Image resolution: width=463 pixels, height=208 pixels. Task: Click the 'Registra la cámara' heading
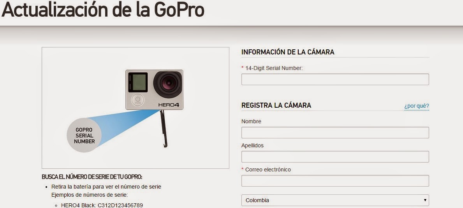276,105
